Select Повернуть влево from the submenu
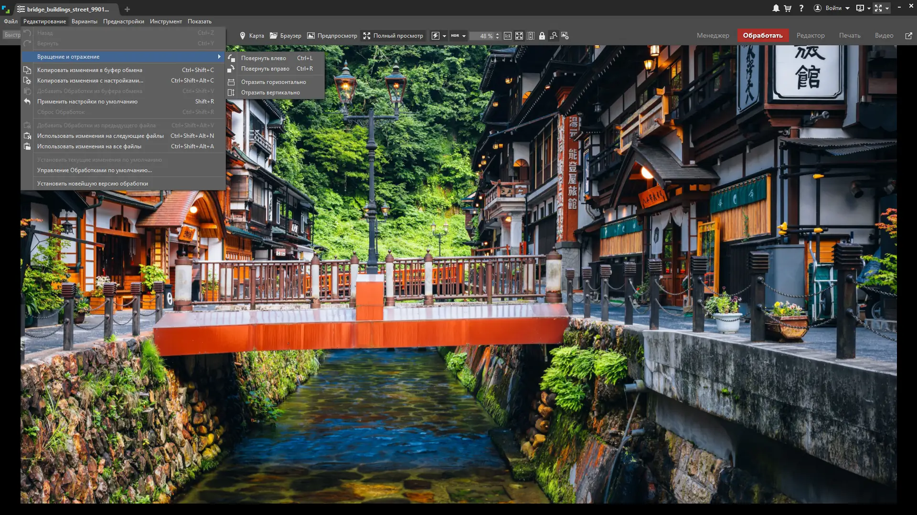Viewport: 917px width, 515px height. (264, 58)
